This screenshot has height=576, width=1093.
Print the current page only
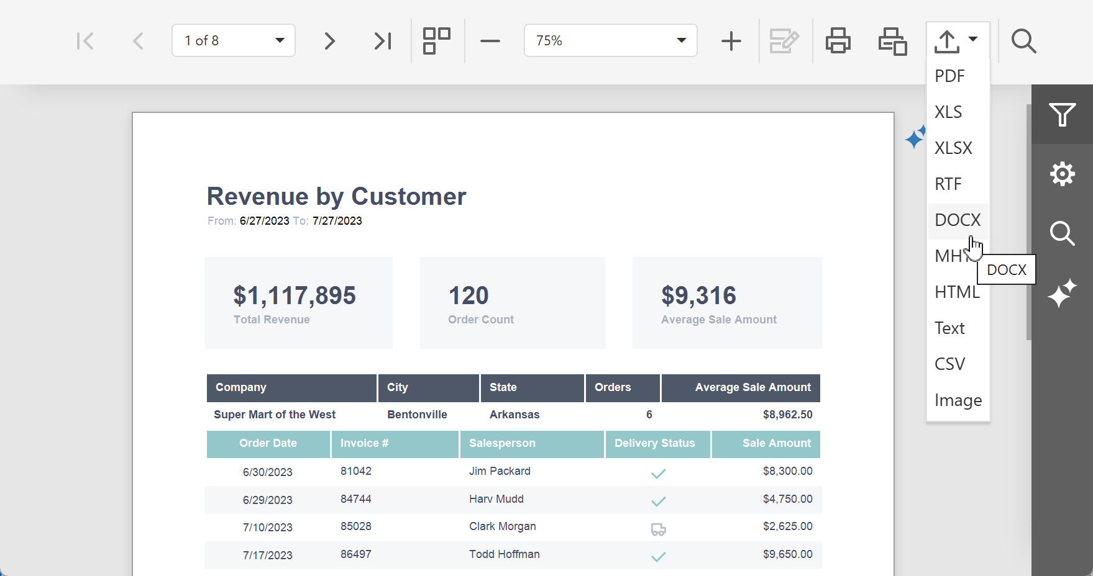[x=892, y=41]
